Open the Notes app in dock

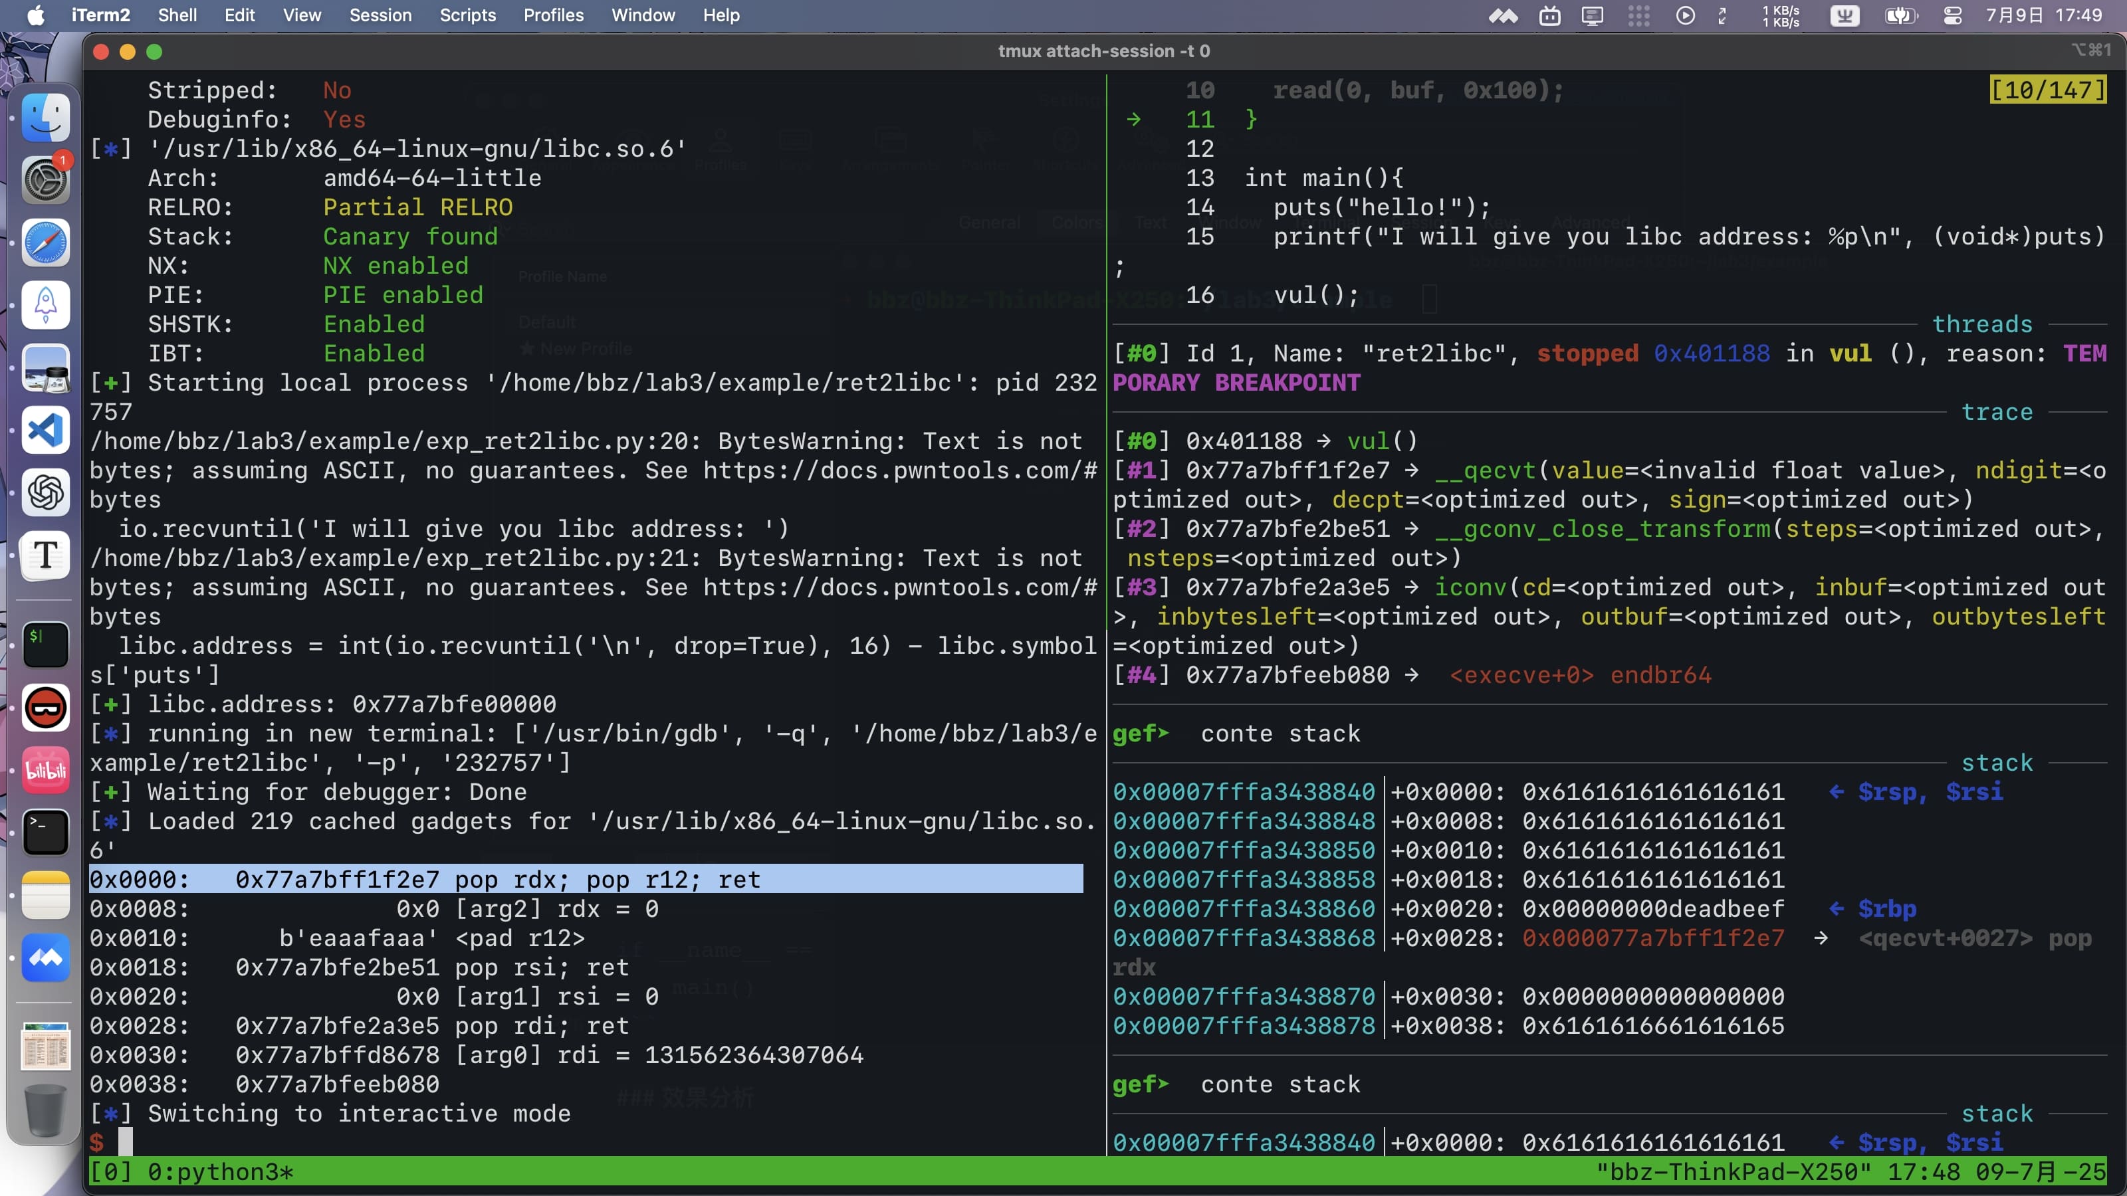pyautogui.click(x=45, y=896)
